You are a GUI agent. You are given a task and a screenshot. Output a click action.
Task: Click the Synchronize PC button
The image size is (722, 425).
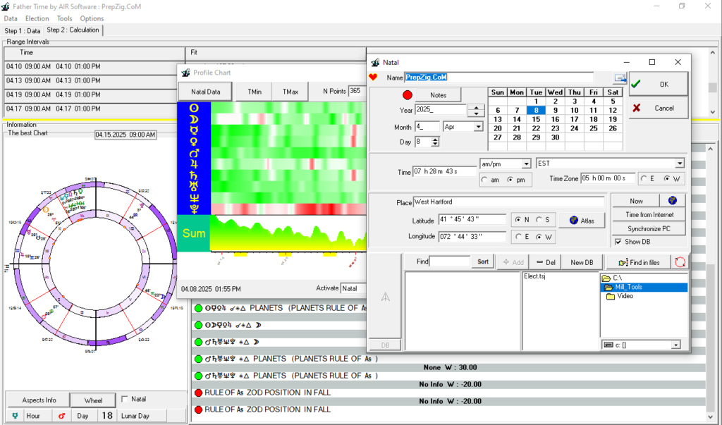(649, 228)
